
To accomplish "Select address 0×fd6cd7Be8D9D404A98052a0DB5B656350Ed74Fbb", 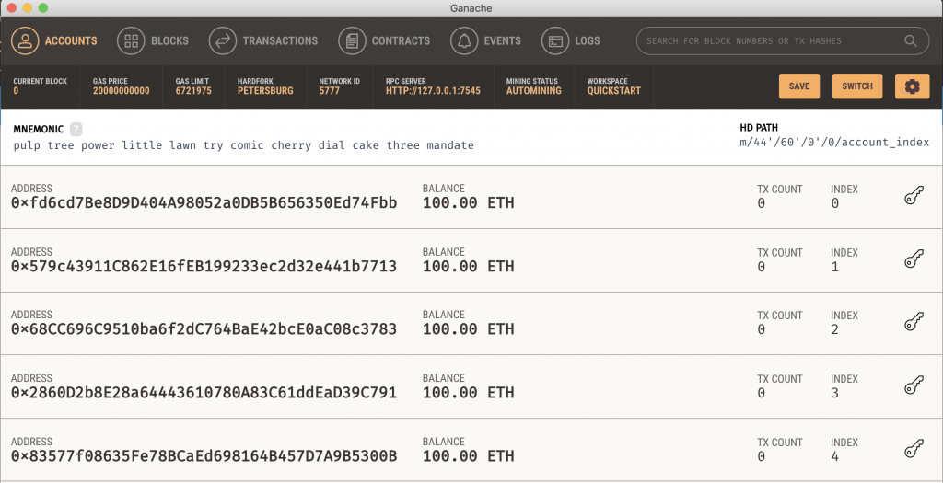I will coord(204,203).
